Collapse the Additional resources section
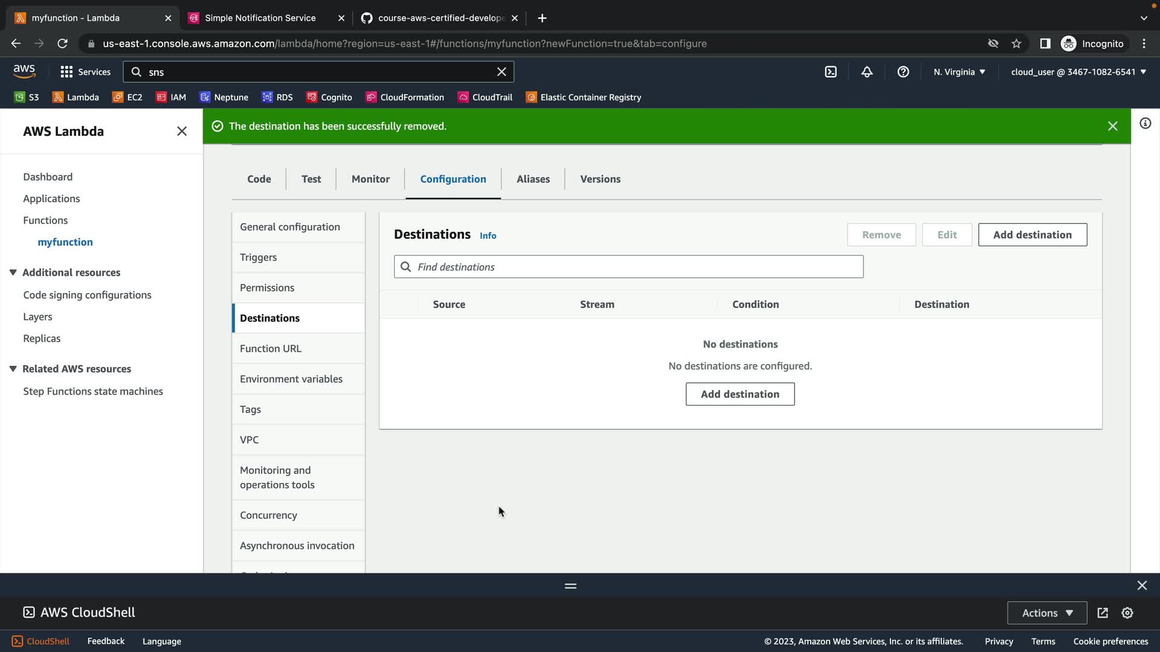The width and height of the screenshot is (1160, 652). tap(13, 272)
